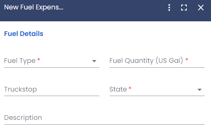The image size is (211, 131).
Task: Click the dark blue dialog header bar
Action: [x=105, y=10]
